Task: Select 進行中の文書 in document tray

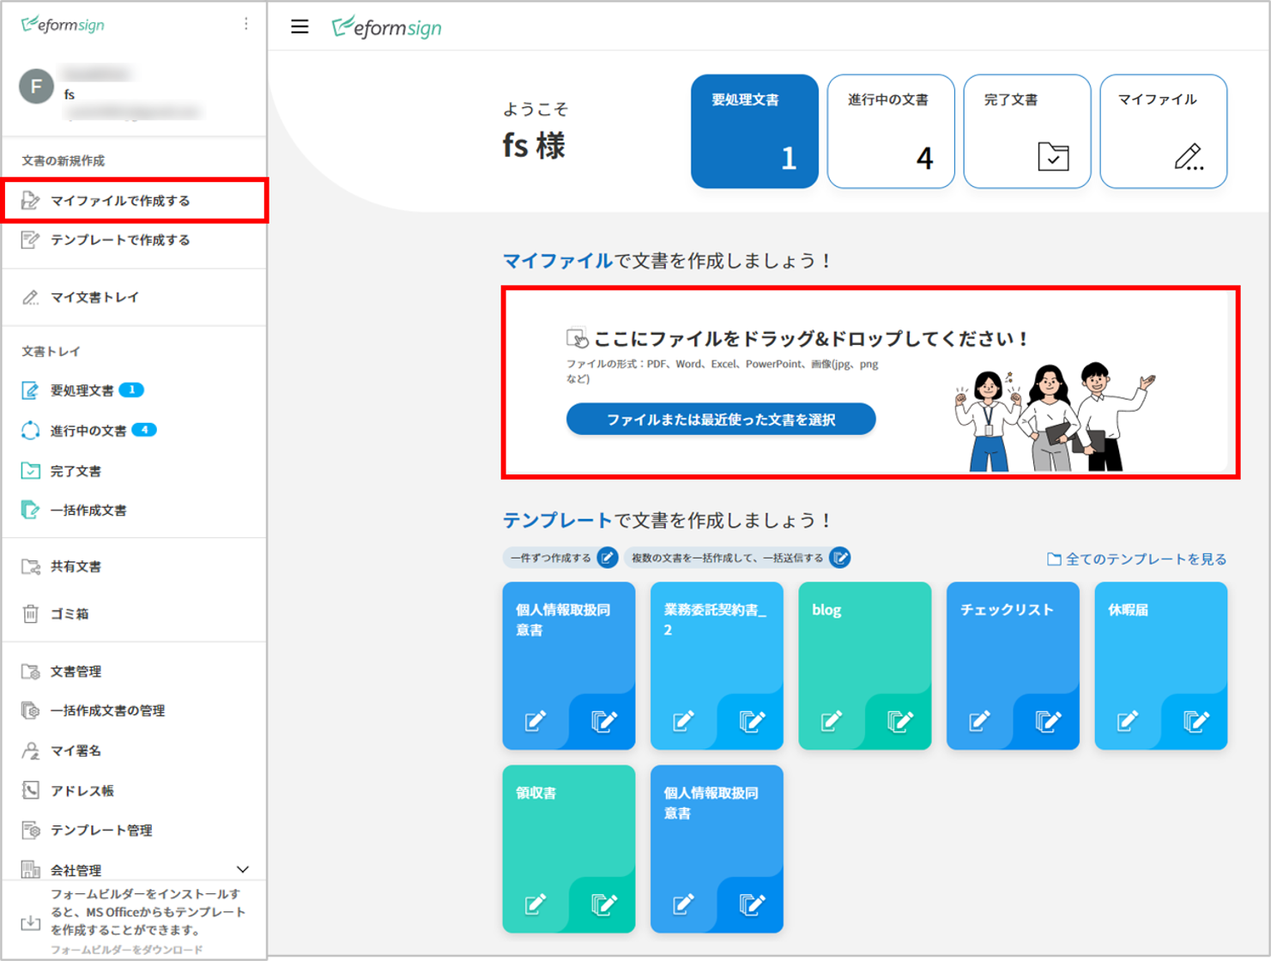Action: tap(88, 431)
